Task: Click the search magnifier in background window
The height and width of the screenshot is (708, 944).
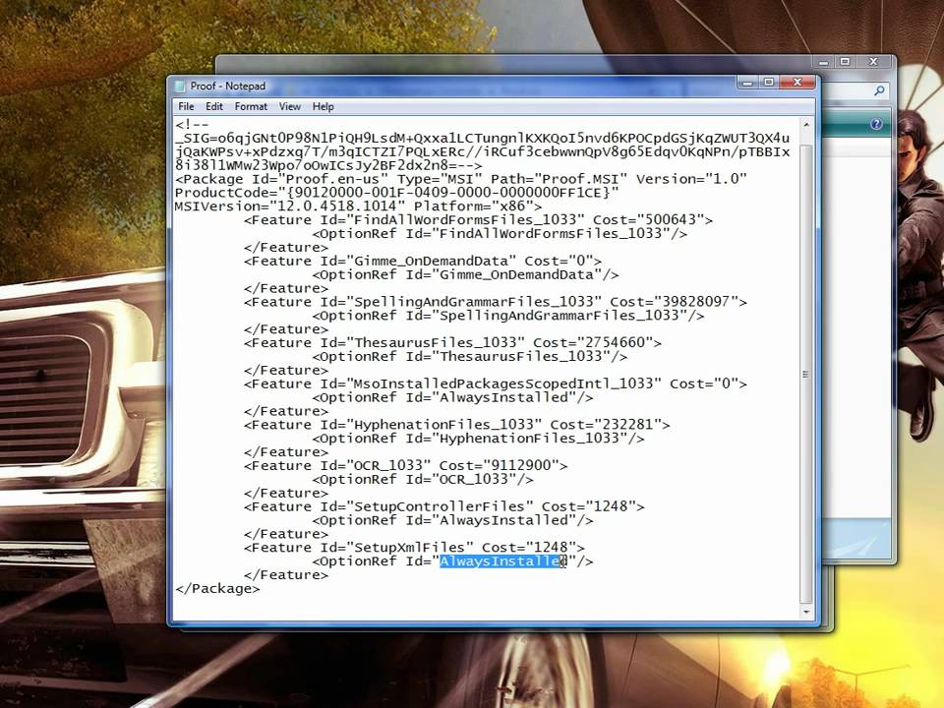Action: pos(879,90)
